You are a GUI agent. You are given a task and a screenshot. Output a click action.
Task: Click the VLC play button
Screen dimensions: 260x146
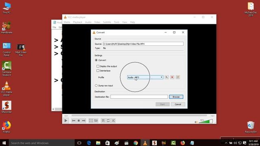point(66,120)
